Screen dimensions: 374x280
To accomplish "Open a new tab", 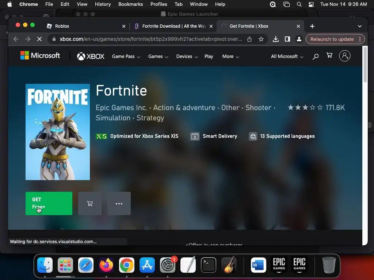I will [312, 26].
